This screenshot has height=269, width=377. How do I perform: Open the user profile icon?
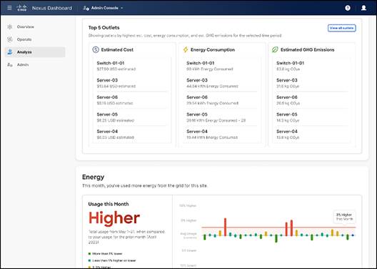363,8
